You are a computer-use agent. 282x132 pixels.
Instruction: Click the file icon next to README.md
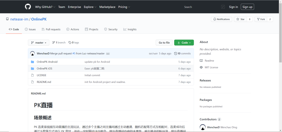(32, 82)
